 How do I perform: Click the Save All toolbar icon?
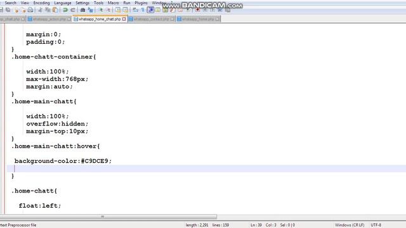[x=8, y=10]
